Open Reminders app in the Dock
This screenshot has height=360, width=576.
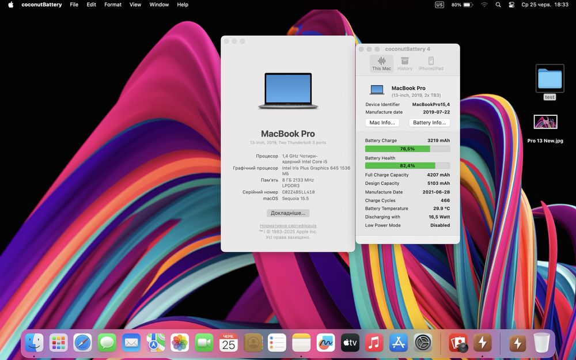[x=277, y=343]
